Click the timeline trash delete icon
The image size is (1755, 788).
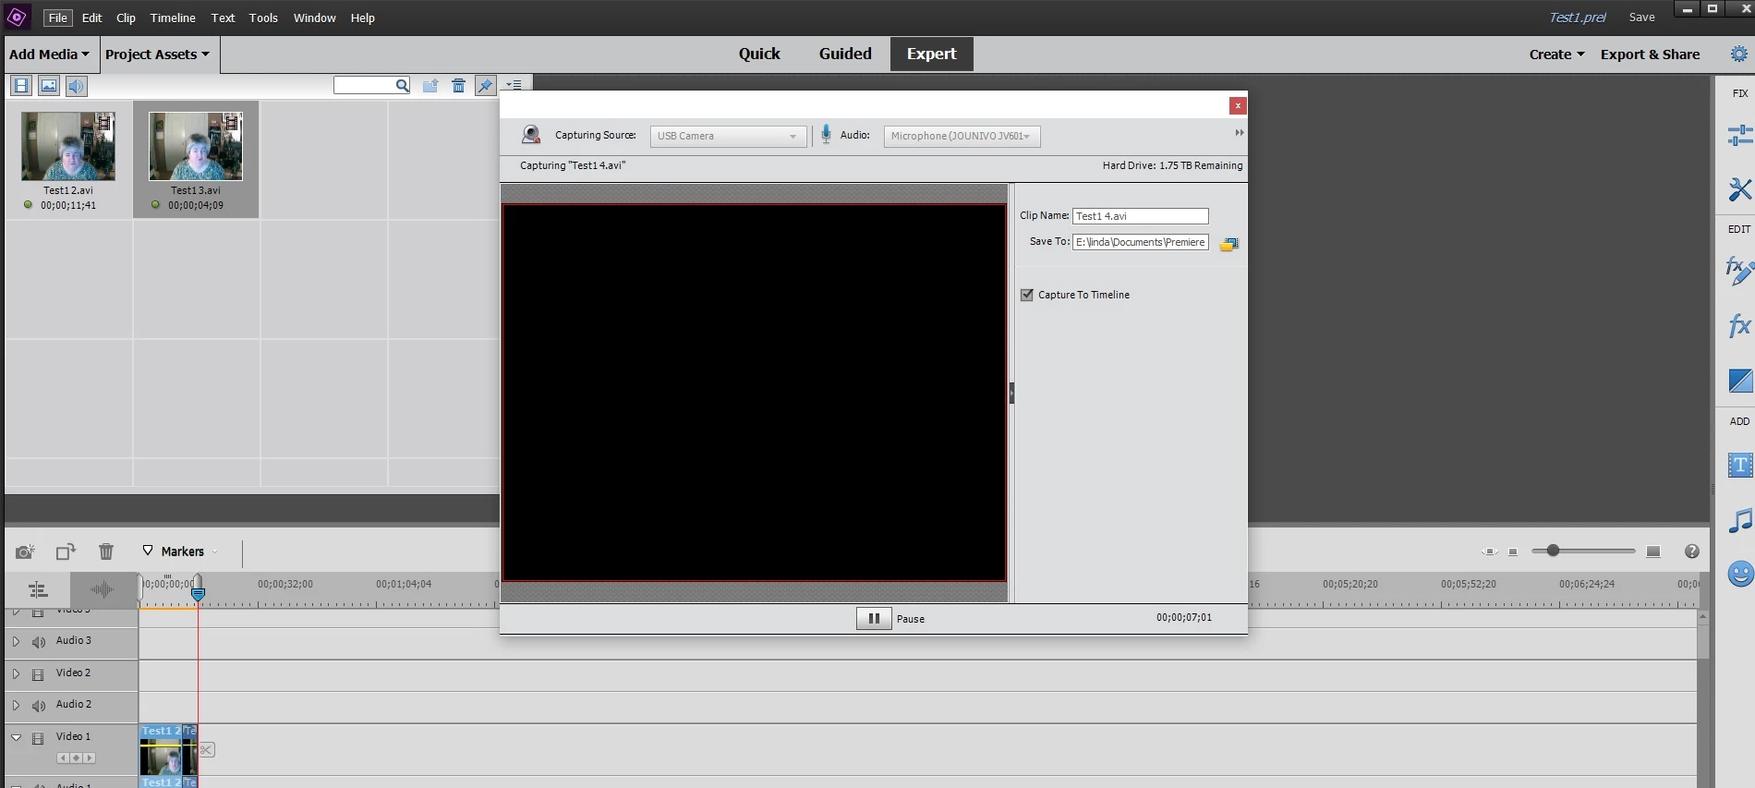pyautogui.click(x=106, y=552)
